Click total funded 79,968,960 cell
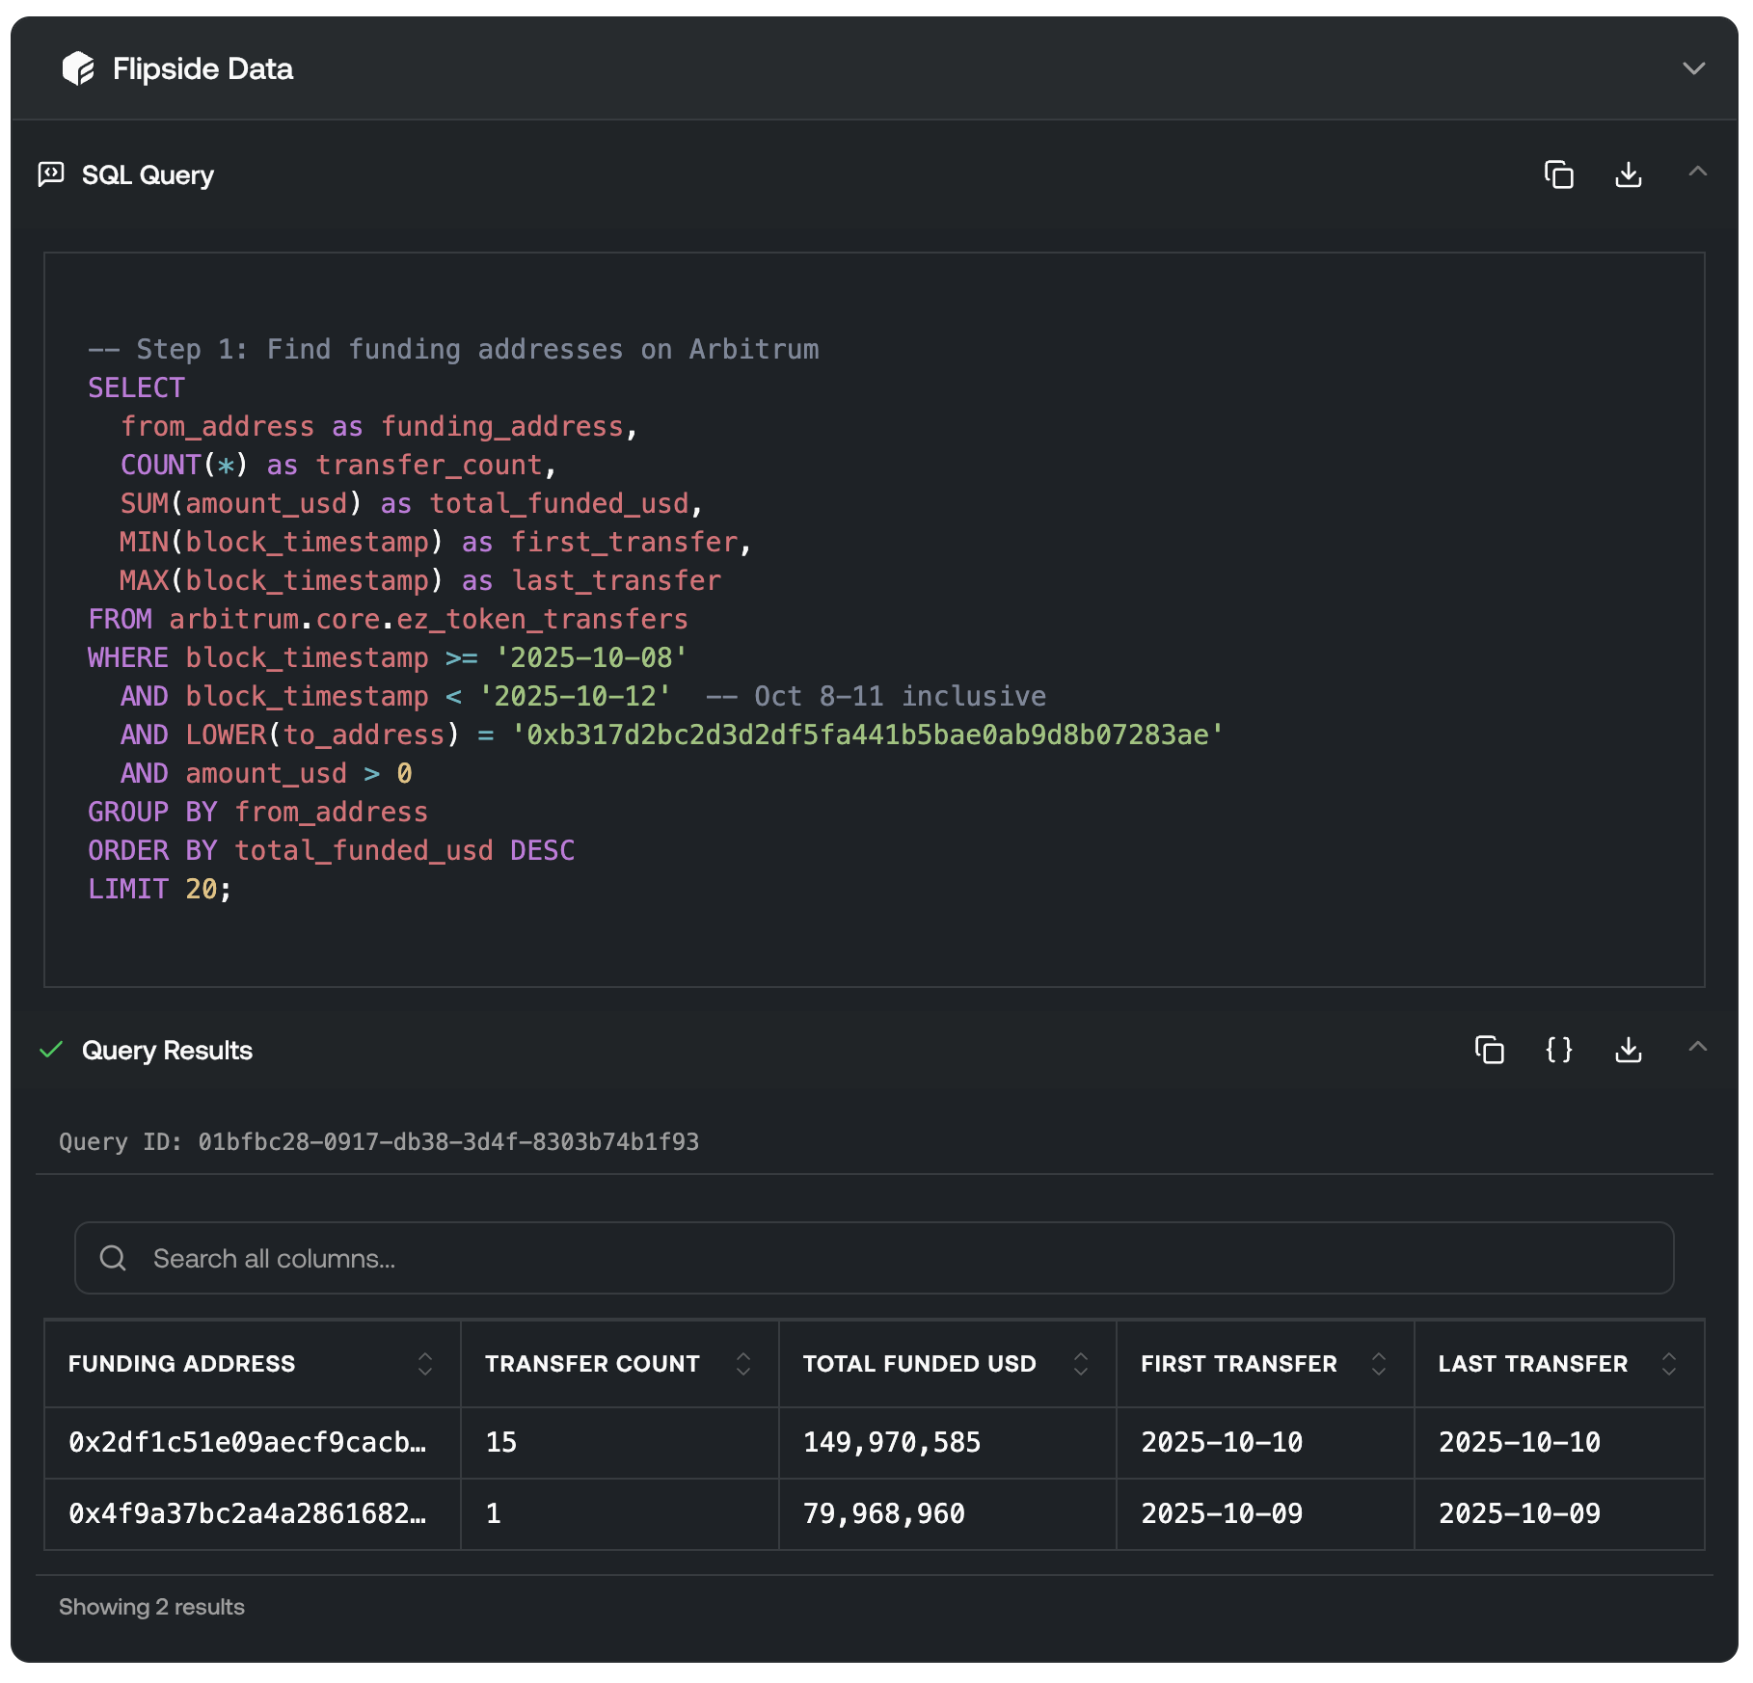Image resolution: width=1753 pixels, height=1683 pixels. 947,1513
